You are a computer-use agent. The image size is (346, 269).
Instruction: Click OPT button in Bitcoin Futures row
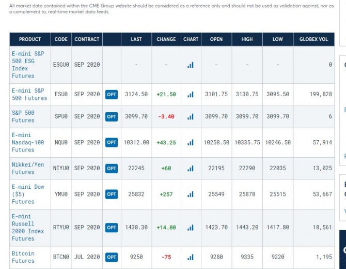[112, 257]
